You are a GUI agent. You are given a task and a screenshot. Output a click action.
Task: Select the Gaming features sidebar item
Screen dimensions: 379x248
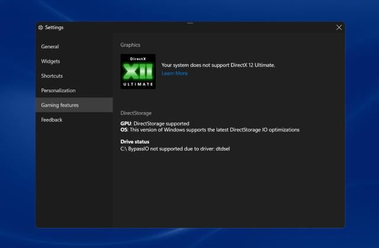(59, 105)
